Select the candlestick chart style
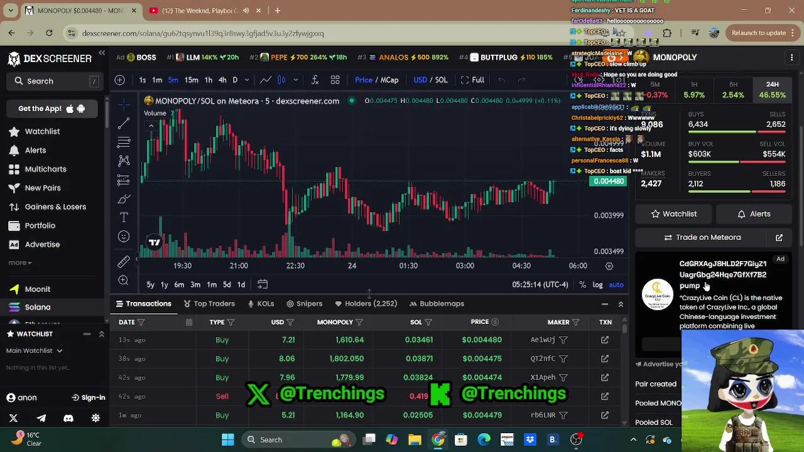 (281, 80)
